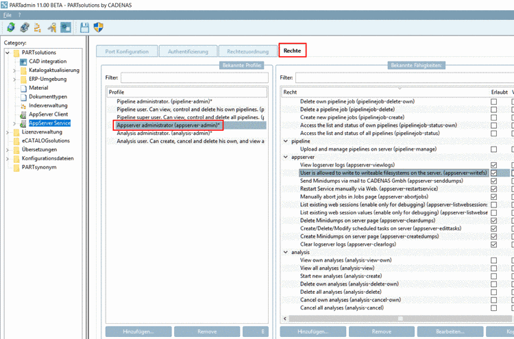
Task: Click the ERP-Umgebung folder icon
Action: 23,79
